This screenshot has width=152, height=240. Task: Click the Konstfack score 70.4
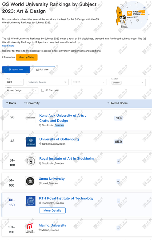pos(118,118)
